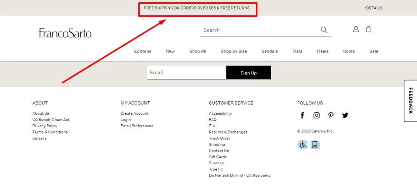Viewport: 417px width, 191px height.
Task: Select Shop All in navigation
Action: click(x=198, y=51)
